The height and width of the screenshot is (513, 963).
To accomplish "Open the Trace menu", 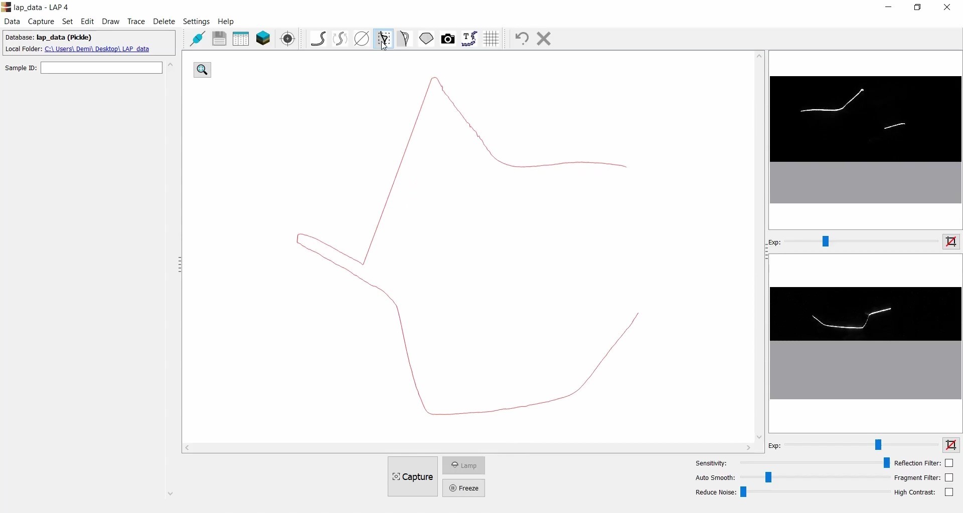I will pos(136,22).
